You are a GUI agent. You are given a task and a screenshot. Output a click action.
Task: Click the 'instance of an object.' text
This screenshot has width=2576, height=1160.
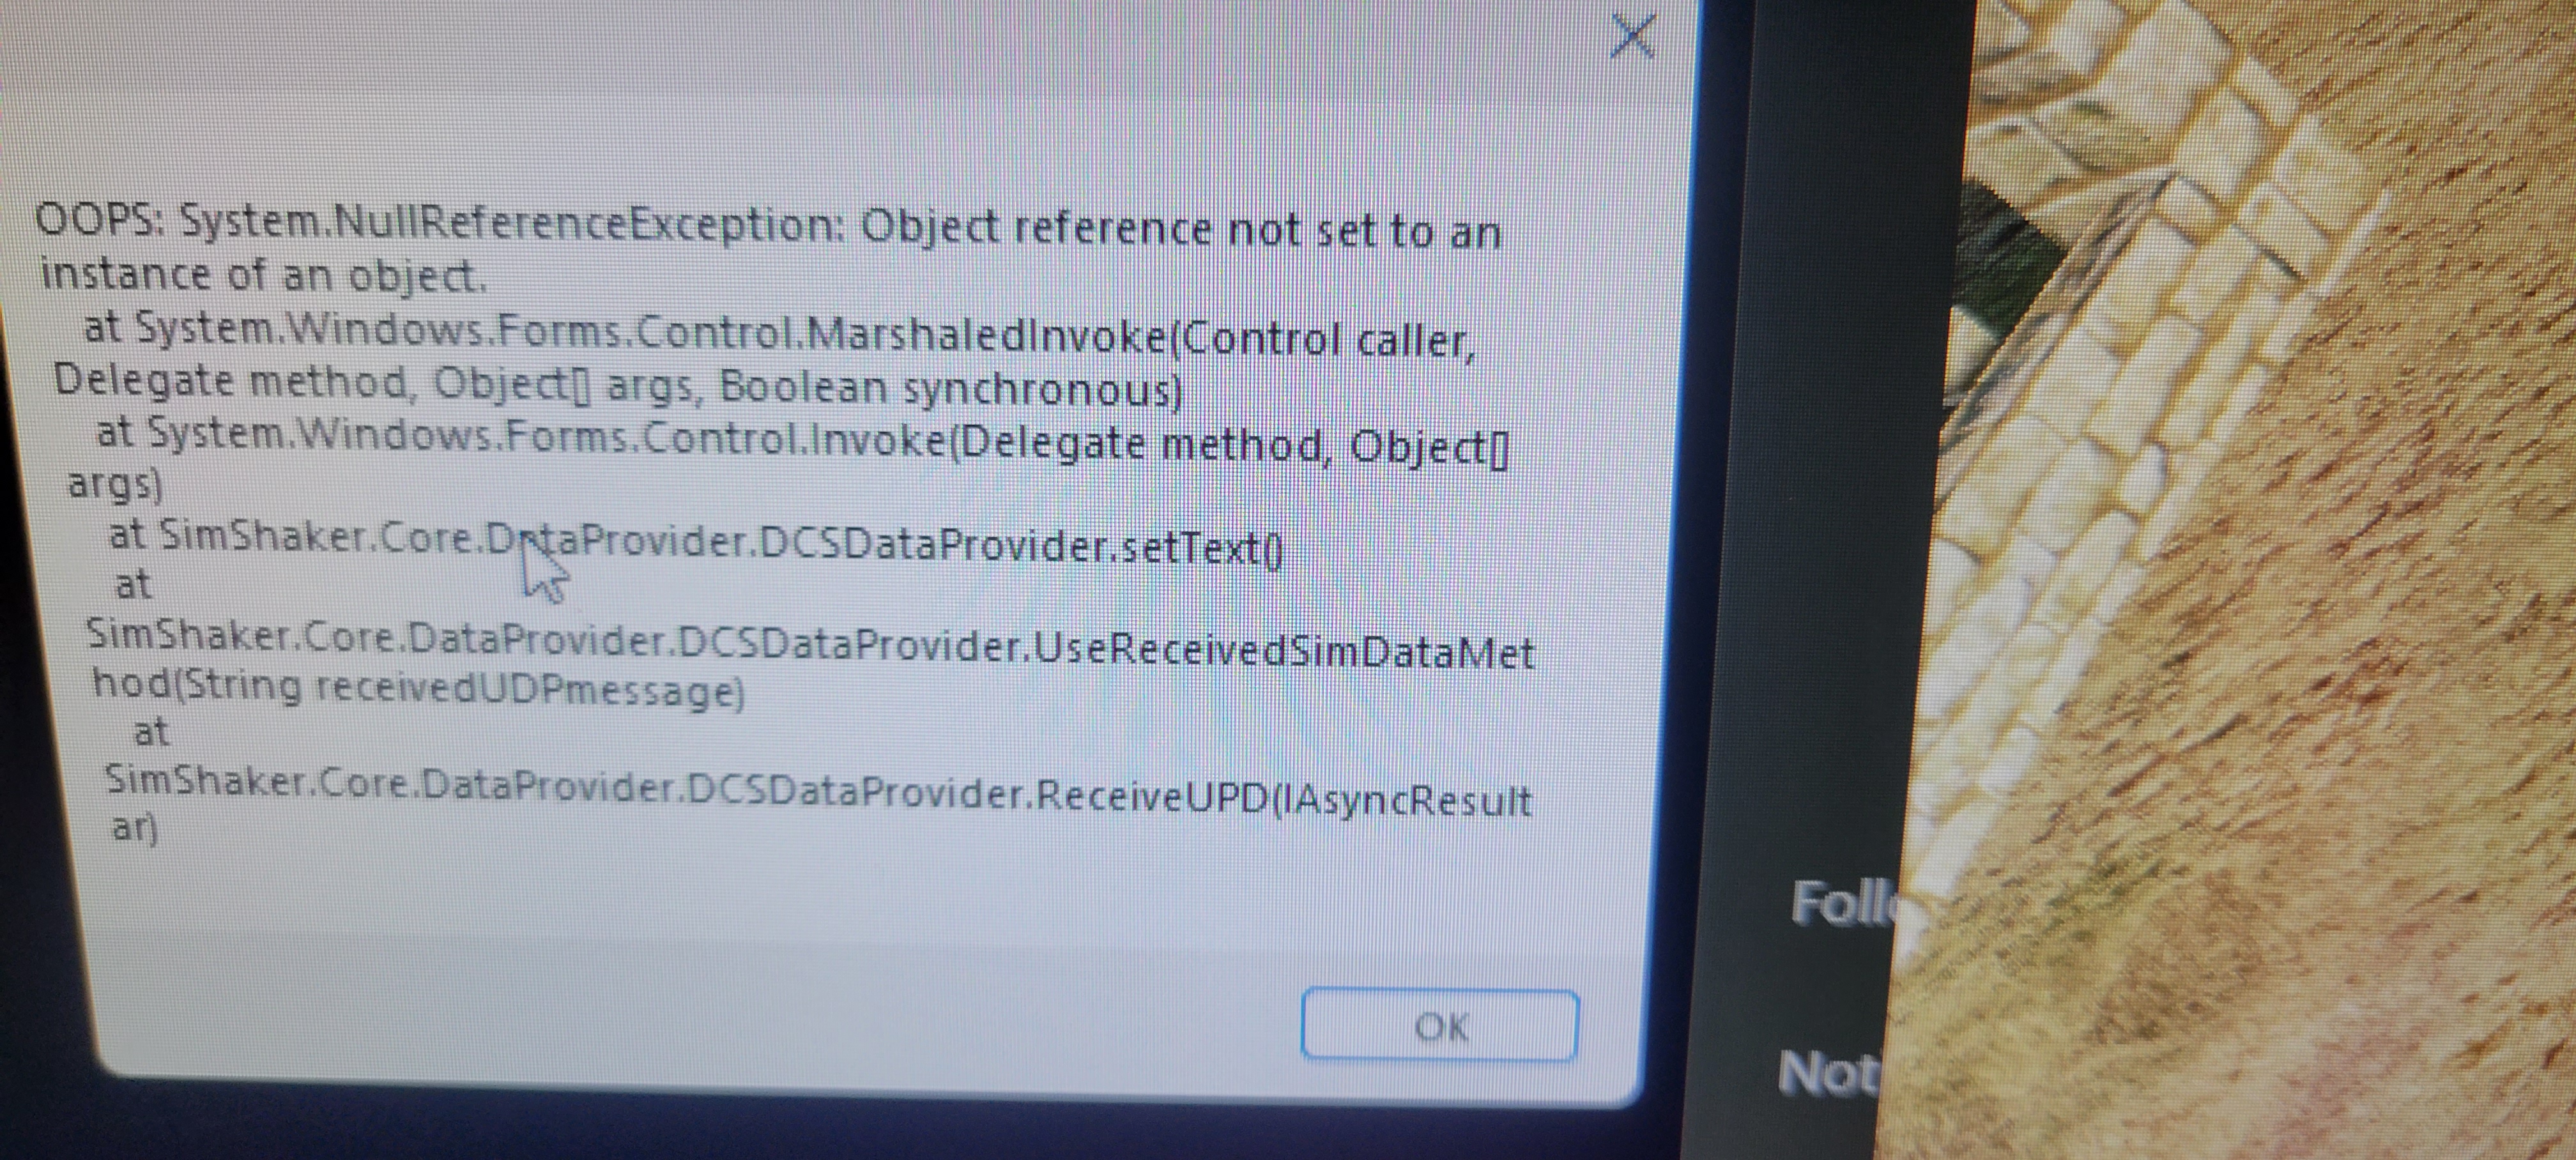pyautogui.click(x=263, y=275)
